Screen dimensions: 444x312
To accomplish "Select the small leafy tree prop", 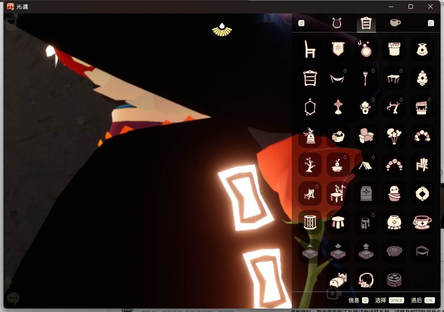I will click(310, 165).
